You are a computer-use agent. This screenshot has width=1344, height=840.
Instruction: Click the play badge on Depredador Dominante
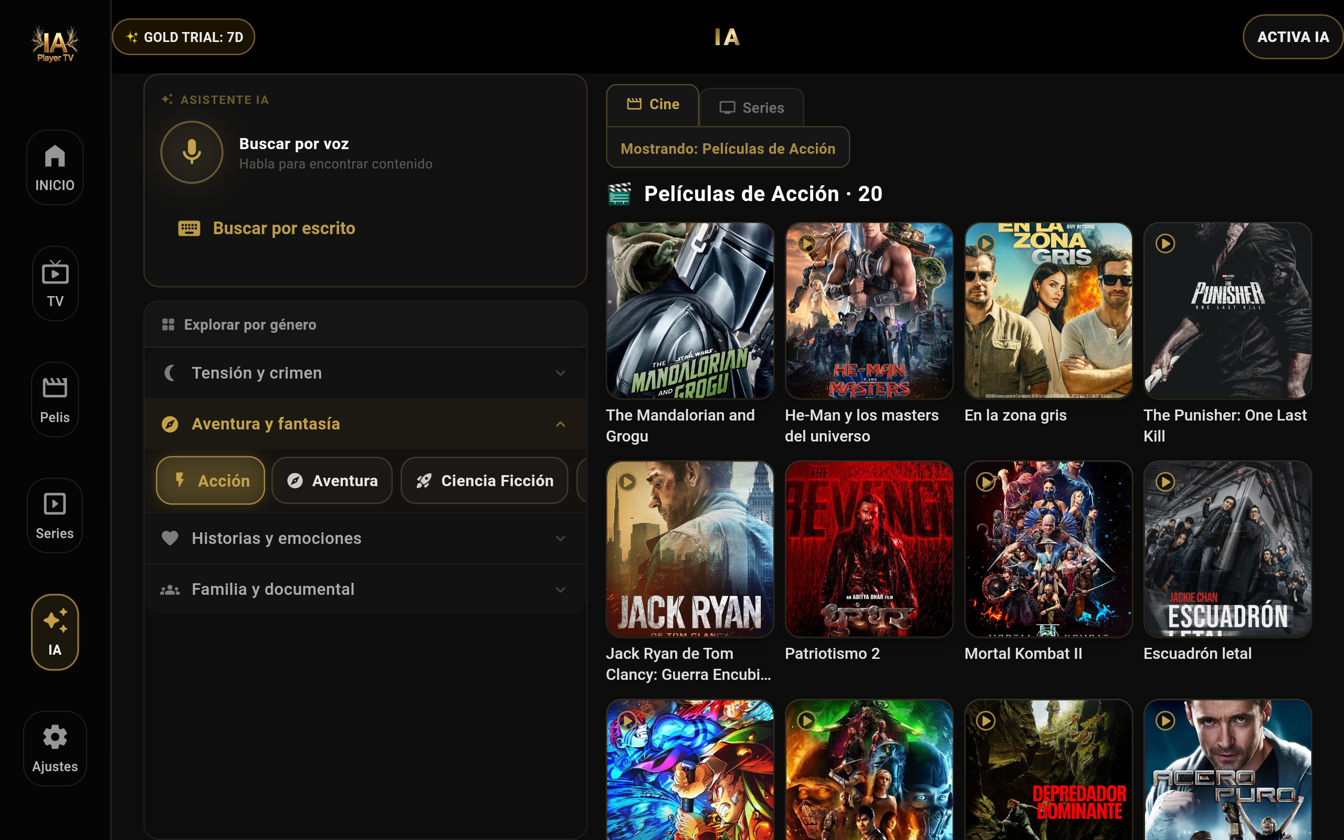(x=986, y=720)
